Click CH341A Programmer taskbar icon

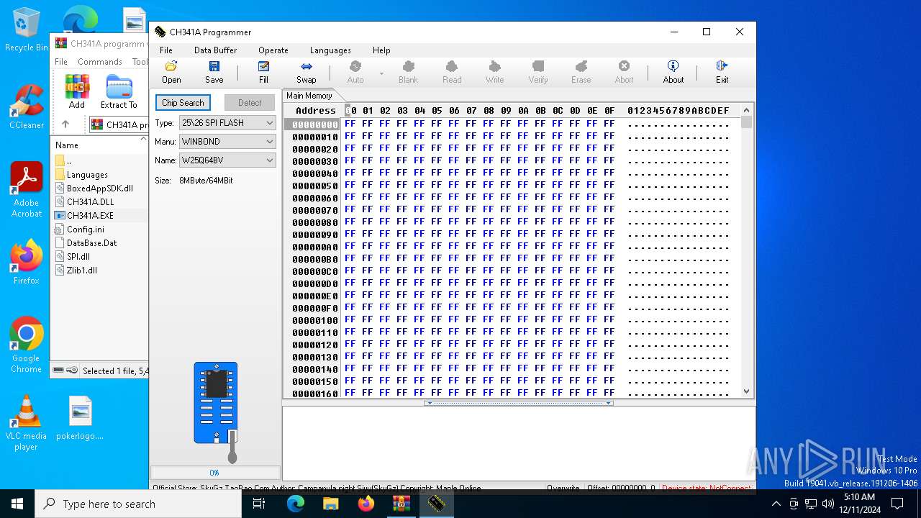(436, 504)
